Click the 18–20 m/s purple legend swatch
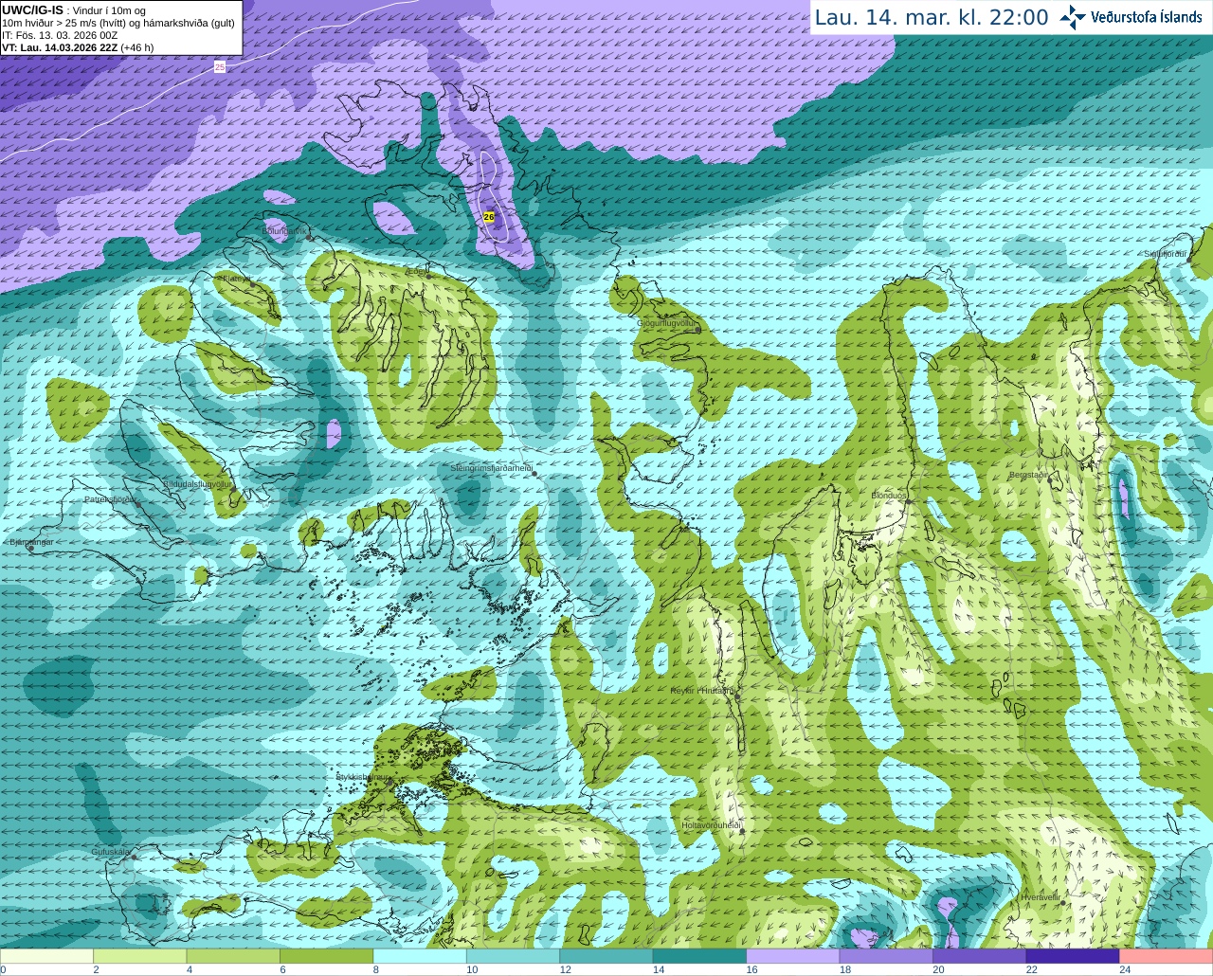The width and height of the screenshot is (1213, 976). (x=886, y=956)
